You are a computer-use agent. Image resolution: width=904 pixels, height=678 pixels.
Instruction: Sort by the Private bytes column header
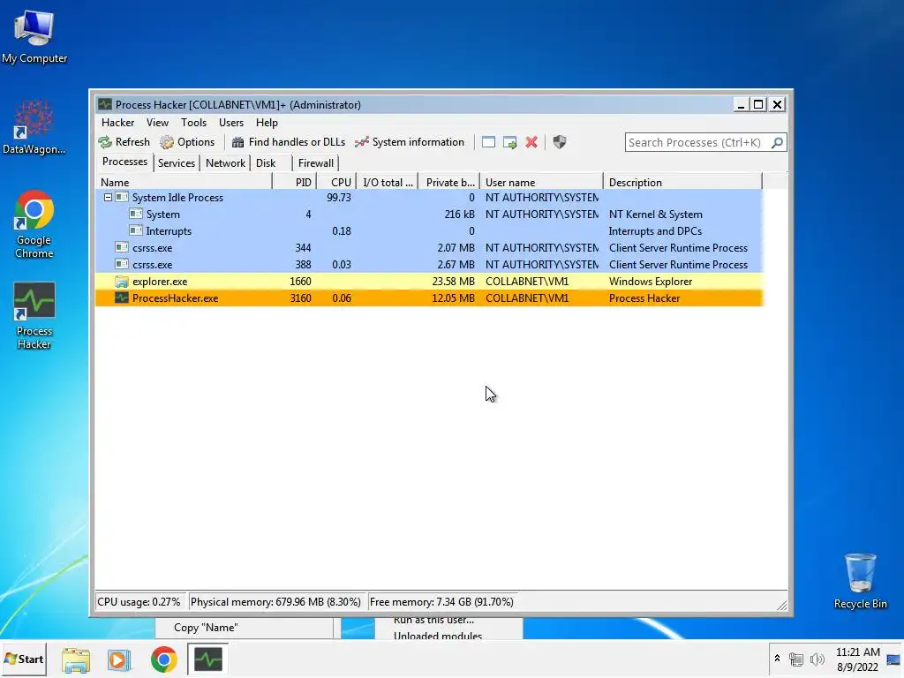pos(449,182)
